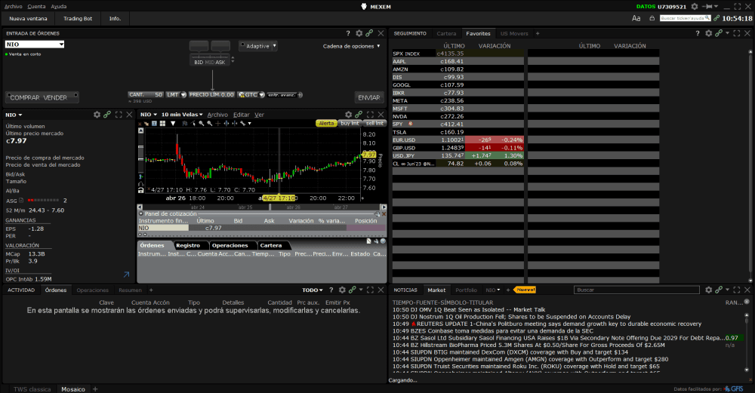
Task: Click Buscar ticker/ayuda search field
Action: [686, 18]
